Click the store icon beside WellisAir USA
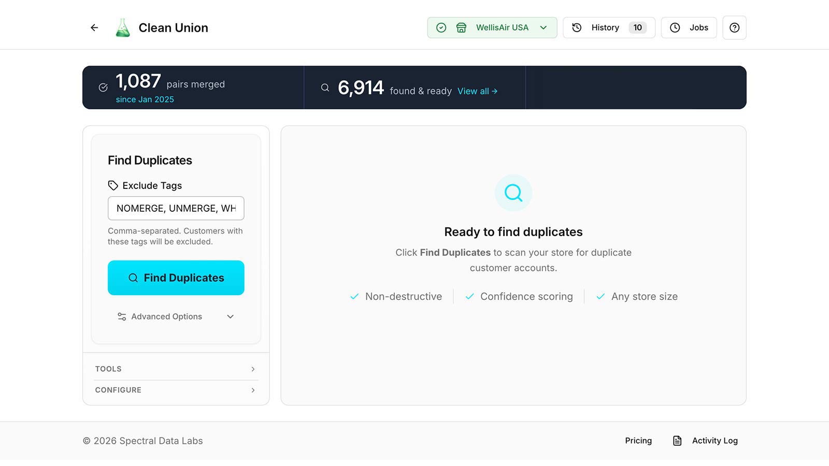 tap(461, 28)
